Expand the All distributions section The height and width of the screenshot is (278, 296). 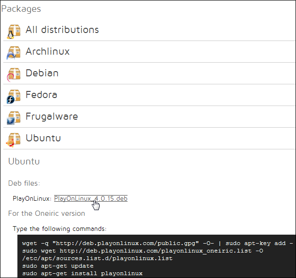[x=62, y=30]
